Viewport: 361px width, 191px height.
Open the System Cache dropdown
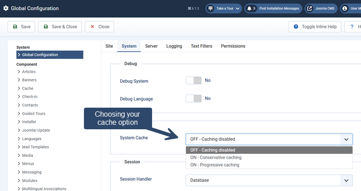point(269,139)
